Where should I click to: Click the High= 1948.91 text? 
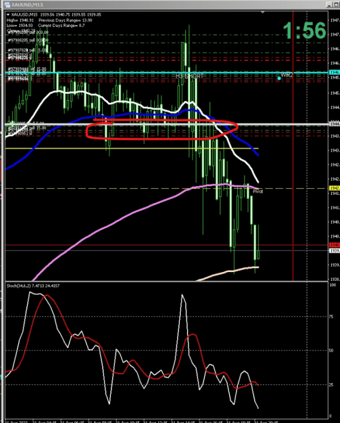[20, 20]
